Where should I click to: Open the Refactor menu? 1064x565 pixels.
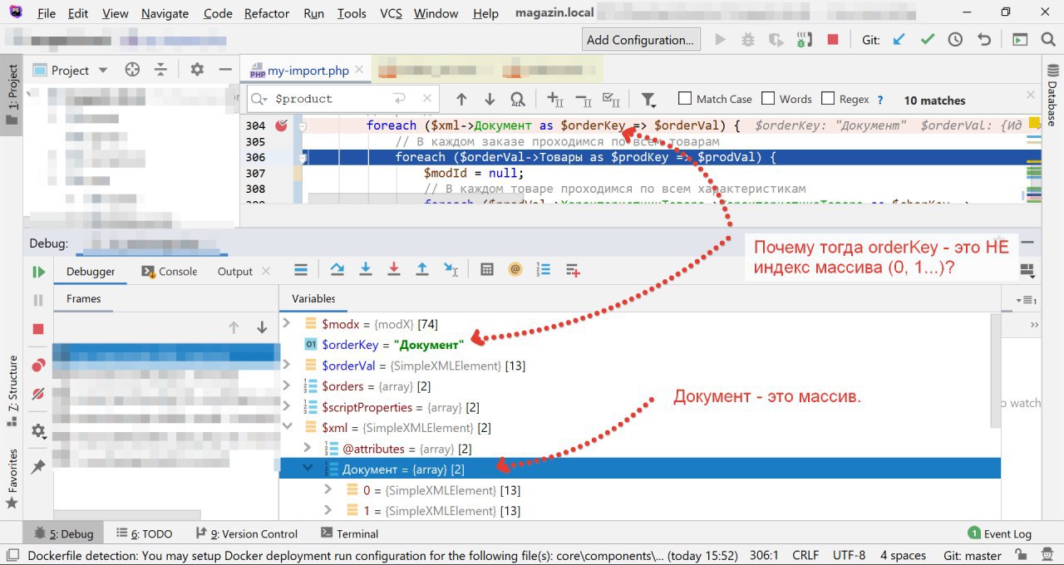pos(267,13)
